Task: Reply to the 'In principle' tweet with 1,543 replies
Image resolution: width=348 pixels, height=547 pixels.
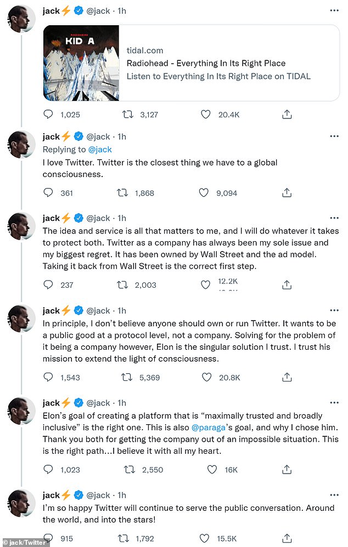Action: pyautogui.click(x=48, y=377)
